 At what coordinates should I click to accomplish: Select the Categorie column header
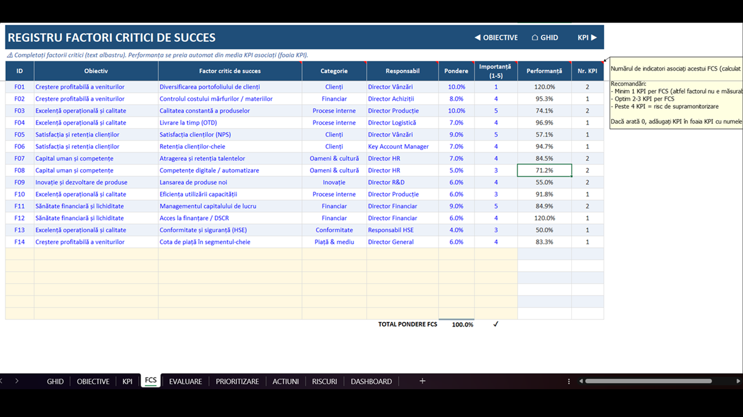coord(334,71)
